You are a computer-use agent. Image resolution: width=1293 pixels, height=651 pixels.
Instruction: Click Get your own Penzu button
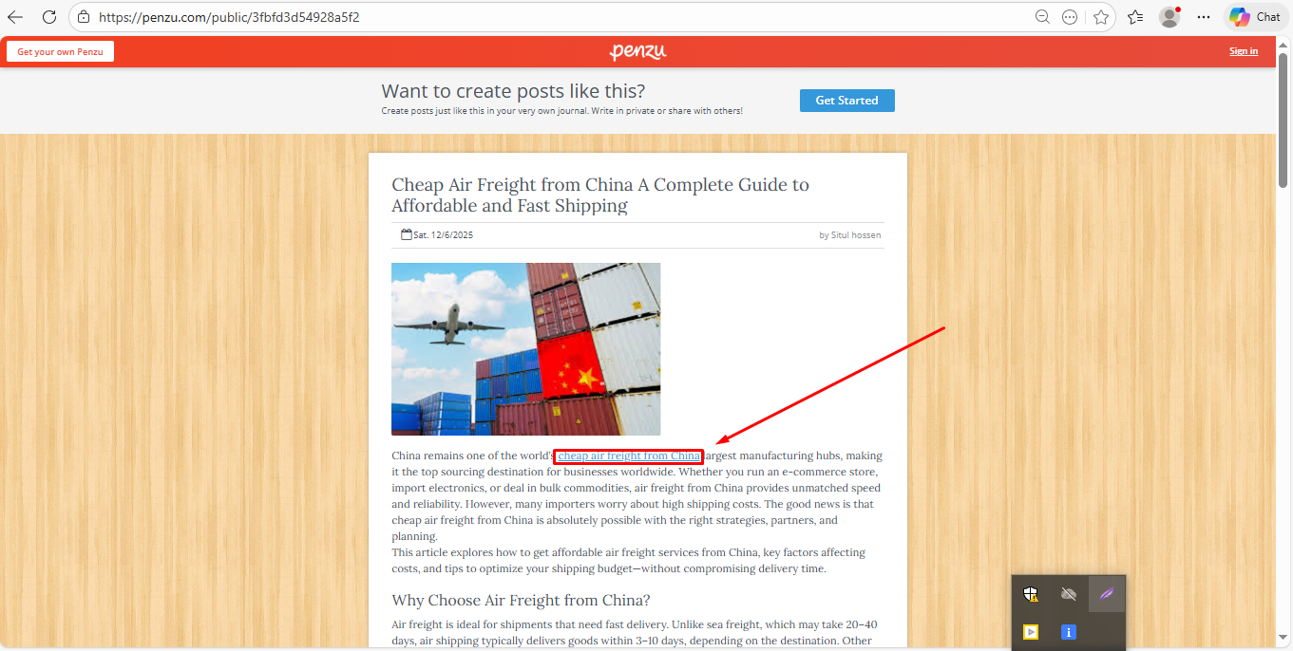tap(60, 51)
